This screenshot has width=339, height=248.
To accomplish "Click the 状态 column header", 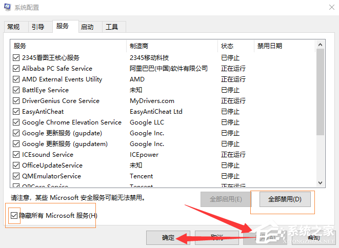I will pos(235,46).
